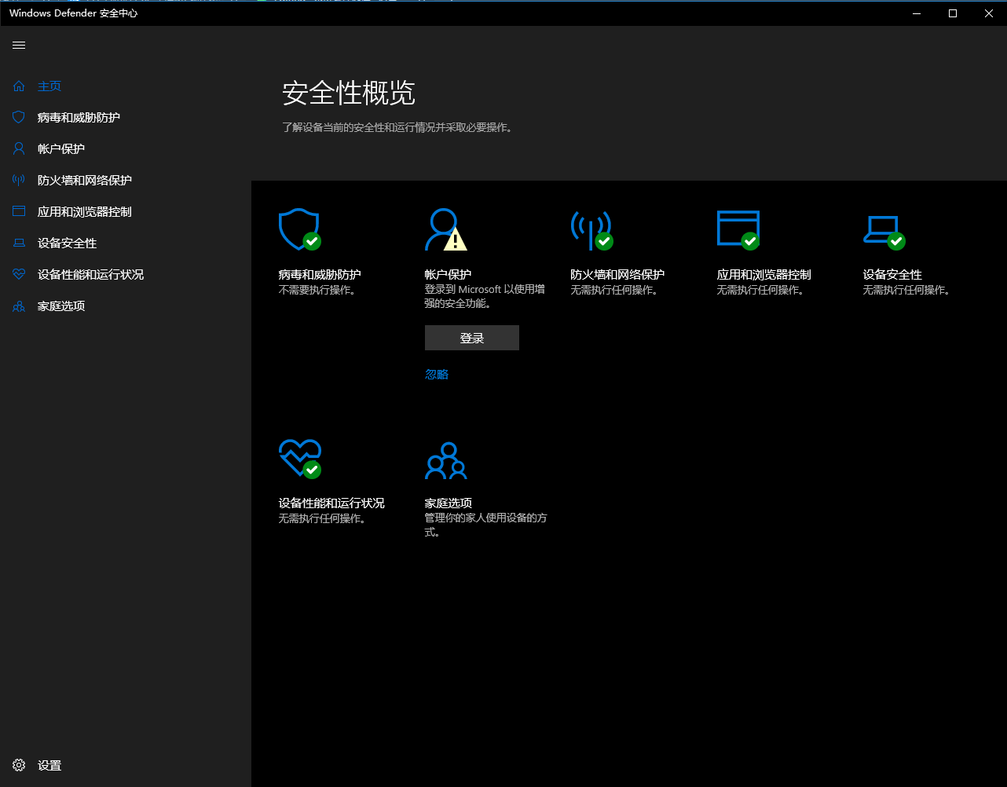Select 帐户保护 in the sidebar

[61, 148]
